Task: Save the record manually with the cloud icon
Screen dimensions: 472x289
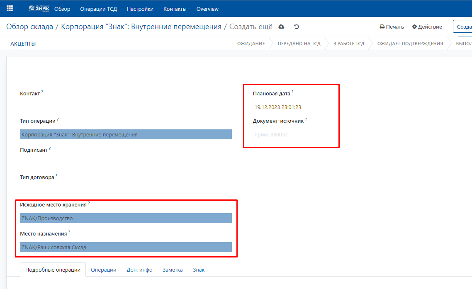Action: pyautogui.click(x=282, y=27)
